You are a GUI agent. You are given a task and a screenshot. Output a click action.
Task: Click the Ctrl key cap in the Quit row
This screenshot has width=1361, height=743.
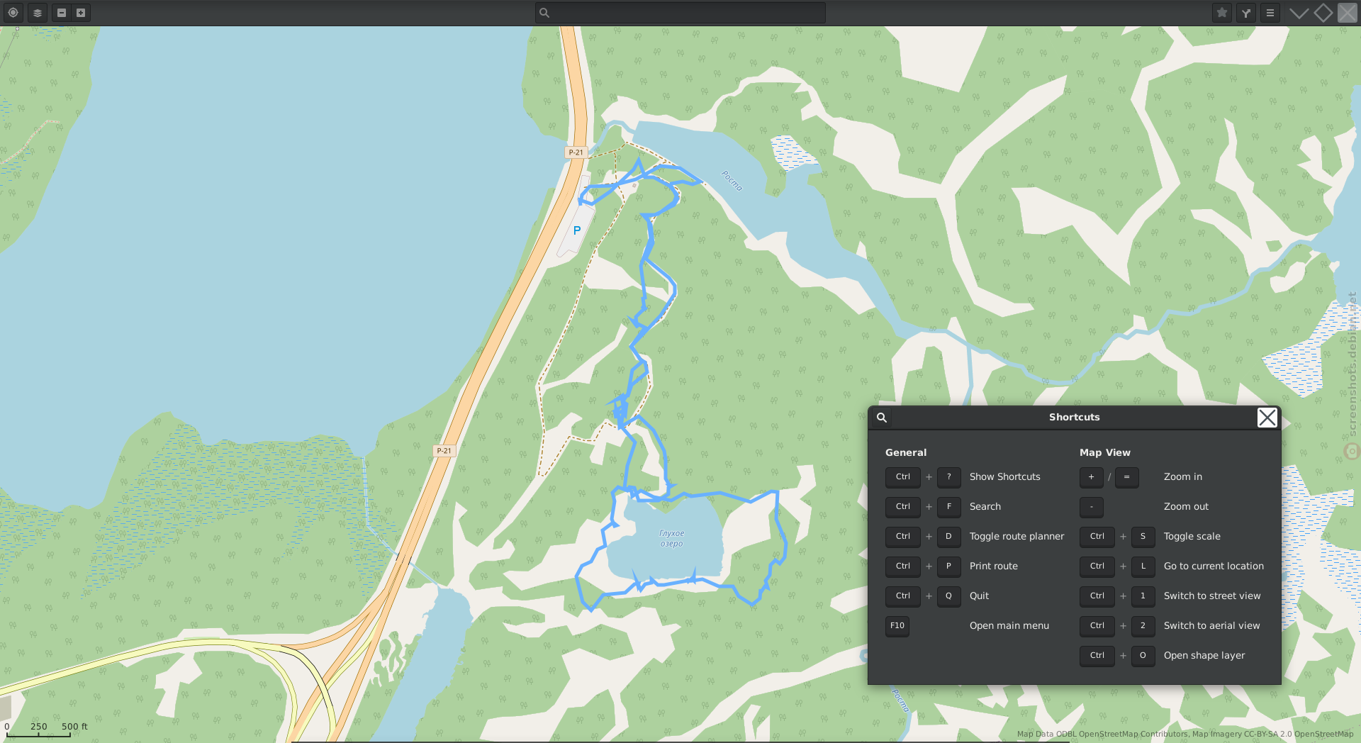[903, 596]
